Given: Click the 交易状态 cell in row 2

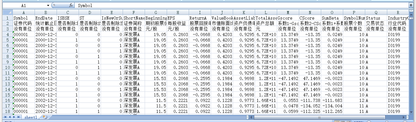Looking at the screenshot, I should tap(376, 23).
